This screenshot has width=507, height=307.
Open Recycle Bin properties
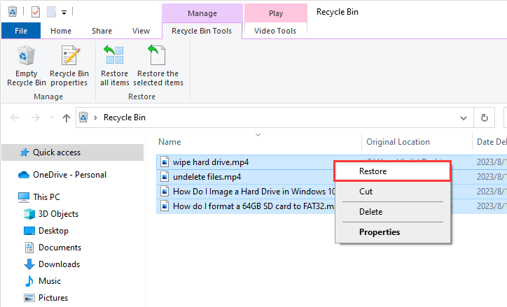point(69,66)
